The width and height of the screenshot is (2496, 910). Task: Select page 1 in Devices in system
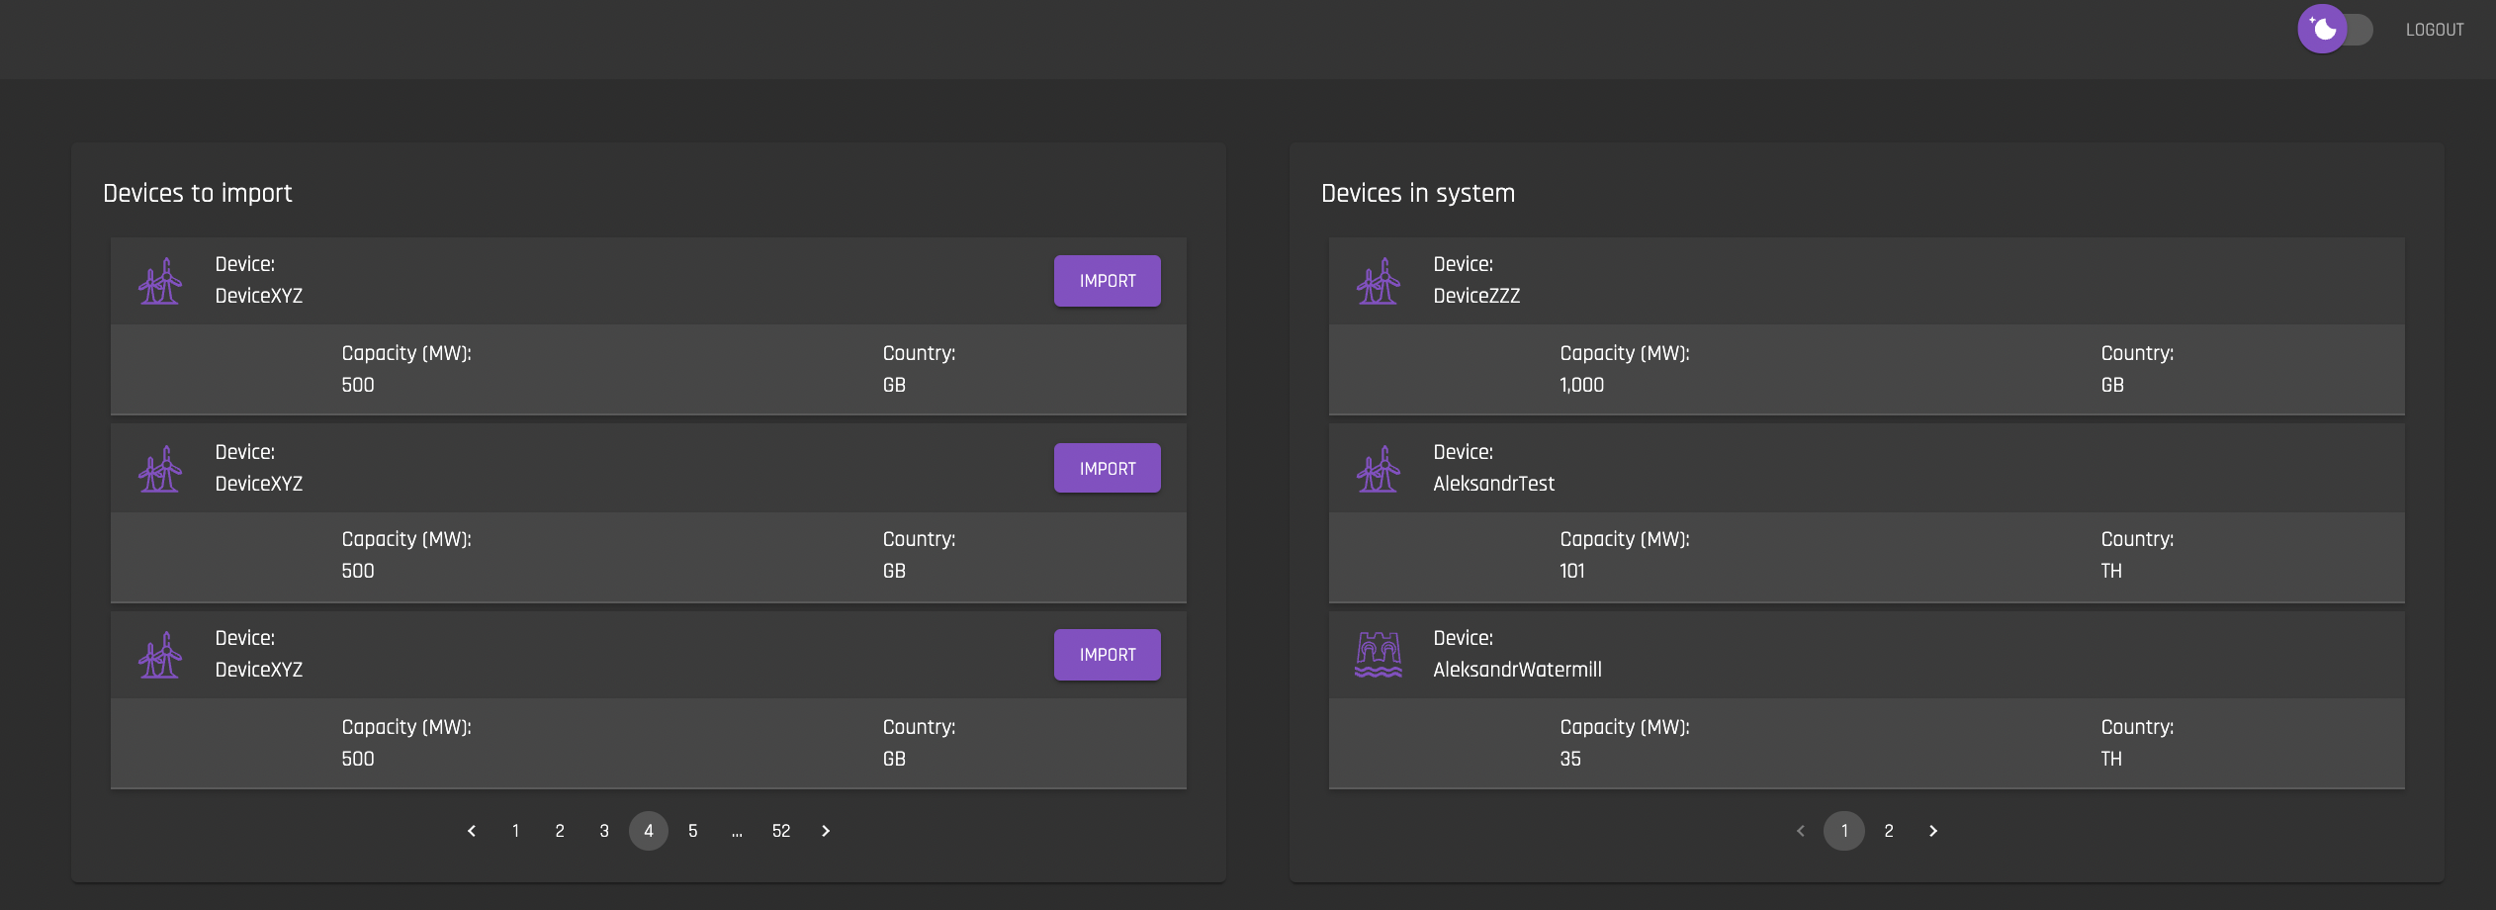click(x=1844, y=831)
